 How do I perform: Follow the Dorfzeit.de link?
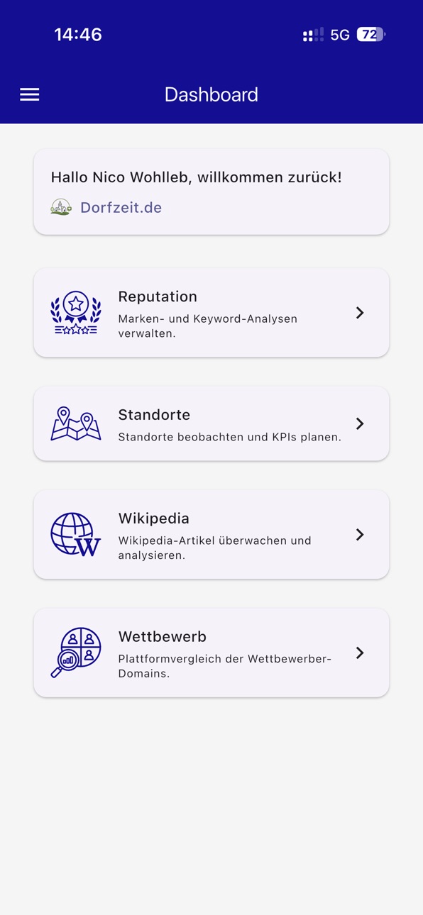[121, 207]
